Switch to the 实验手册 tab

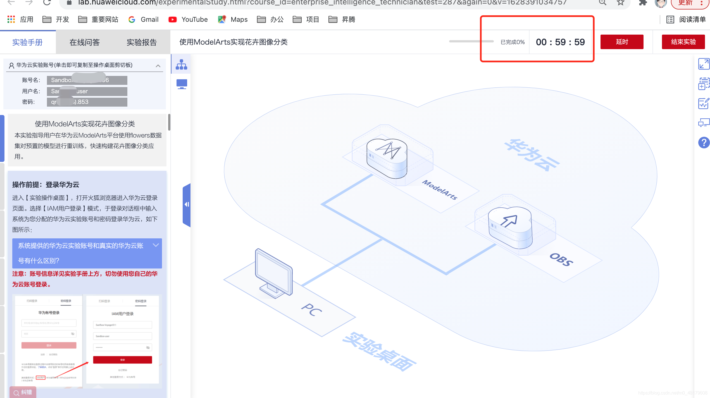pos(28,42)
